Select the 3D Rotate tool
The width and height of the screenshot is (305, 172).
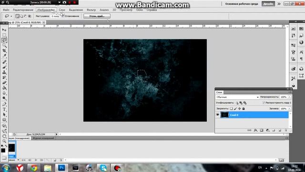tap(4, 126)
